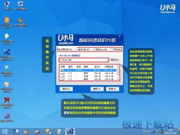Select the restore partition (R) radio button
The width and height of the screenshot is (180, 135).
pyautogui.click(x=59, y=49)
